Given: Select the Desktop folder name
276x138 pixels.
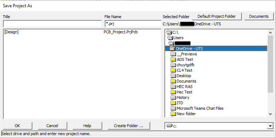Looking at the screenshot, I should (x=184, y=76).
